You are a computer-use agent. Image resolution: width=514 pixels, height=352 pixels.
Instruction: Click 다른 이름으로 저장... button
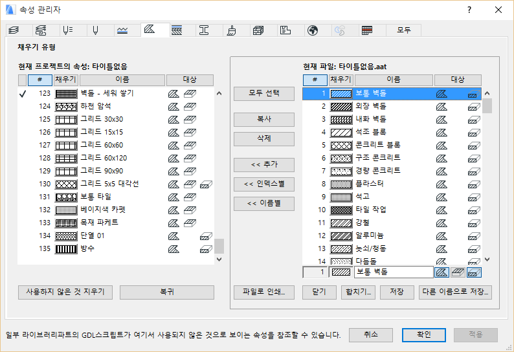click(455, 292)
